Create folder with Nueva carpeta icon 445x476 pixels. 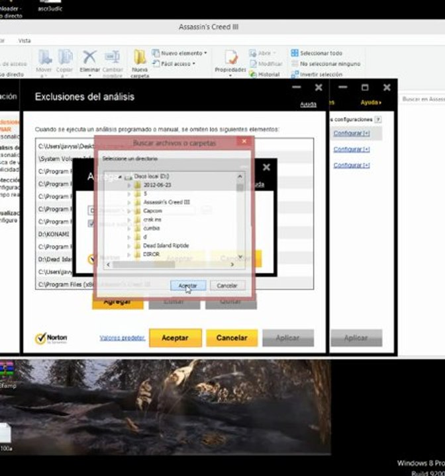click(140, 57)
